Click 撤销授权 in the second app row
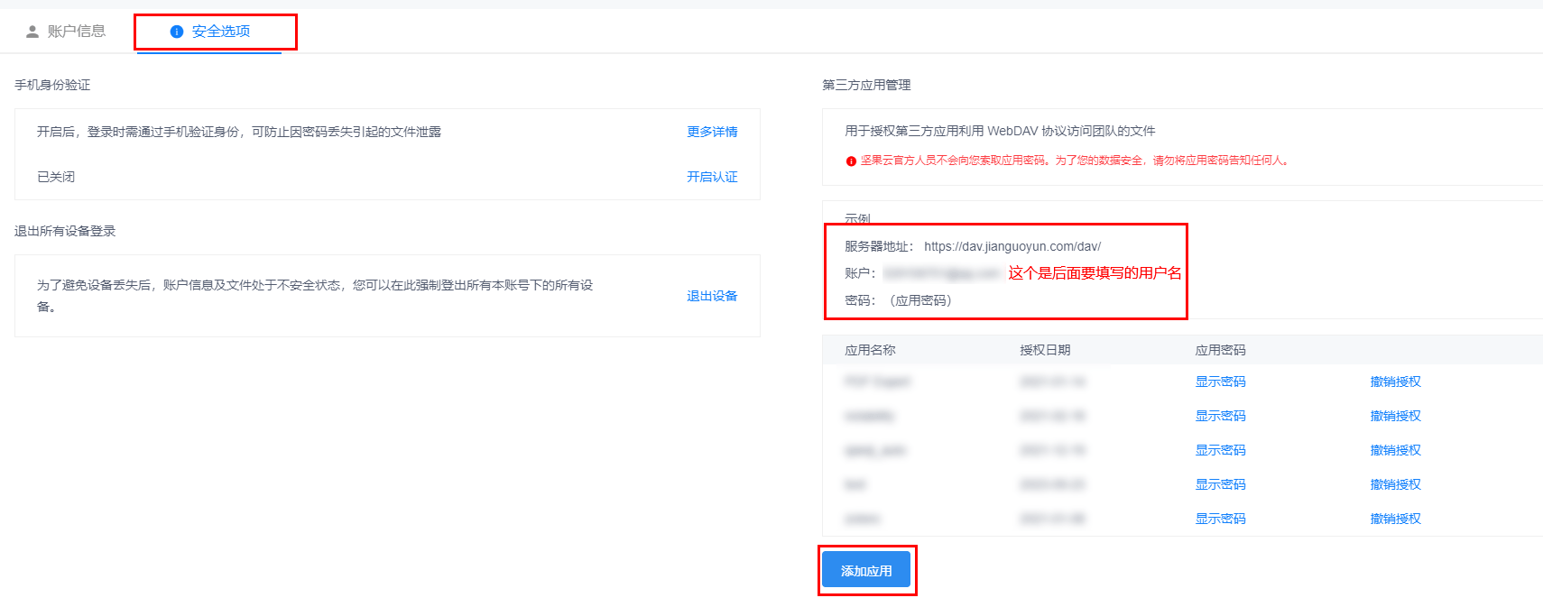This screenshot has height=607, width=1543. (x=1395, y=416)
